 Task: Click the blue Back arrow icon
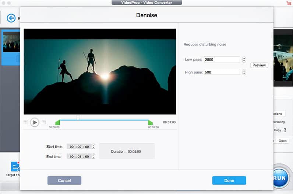11,18
